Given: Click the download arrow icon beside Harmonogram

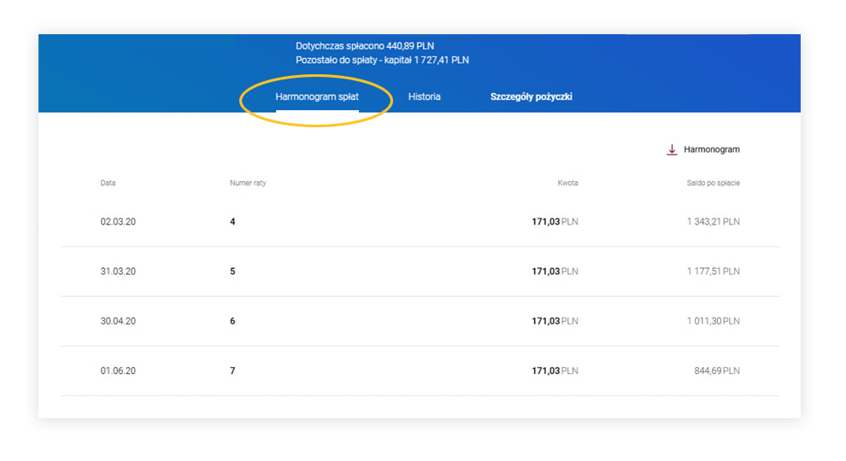Looking at the screenshot, I should (672, 149).
